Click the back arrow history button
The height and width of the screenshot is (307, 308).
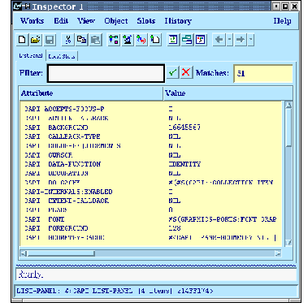(x=219, y=40)
